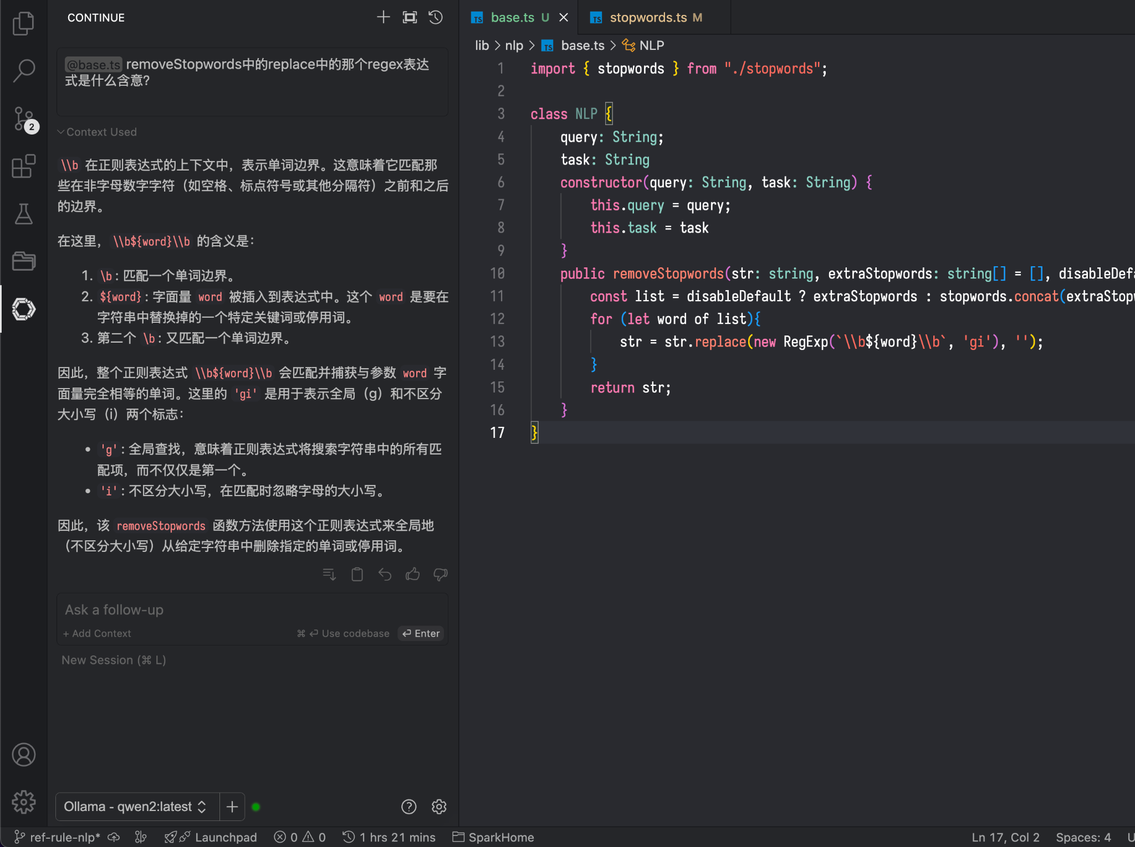
Task: Give the response a thumbs down
Action: [x=439, y=574]
